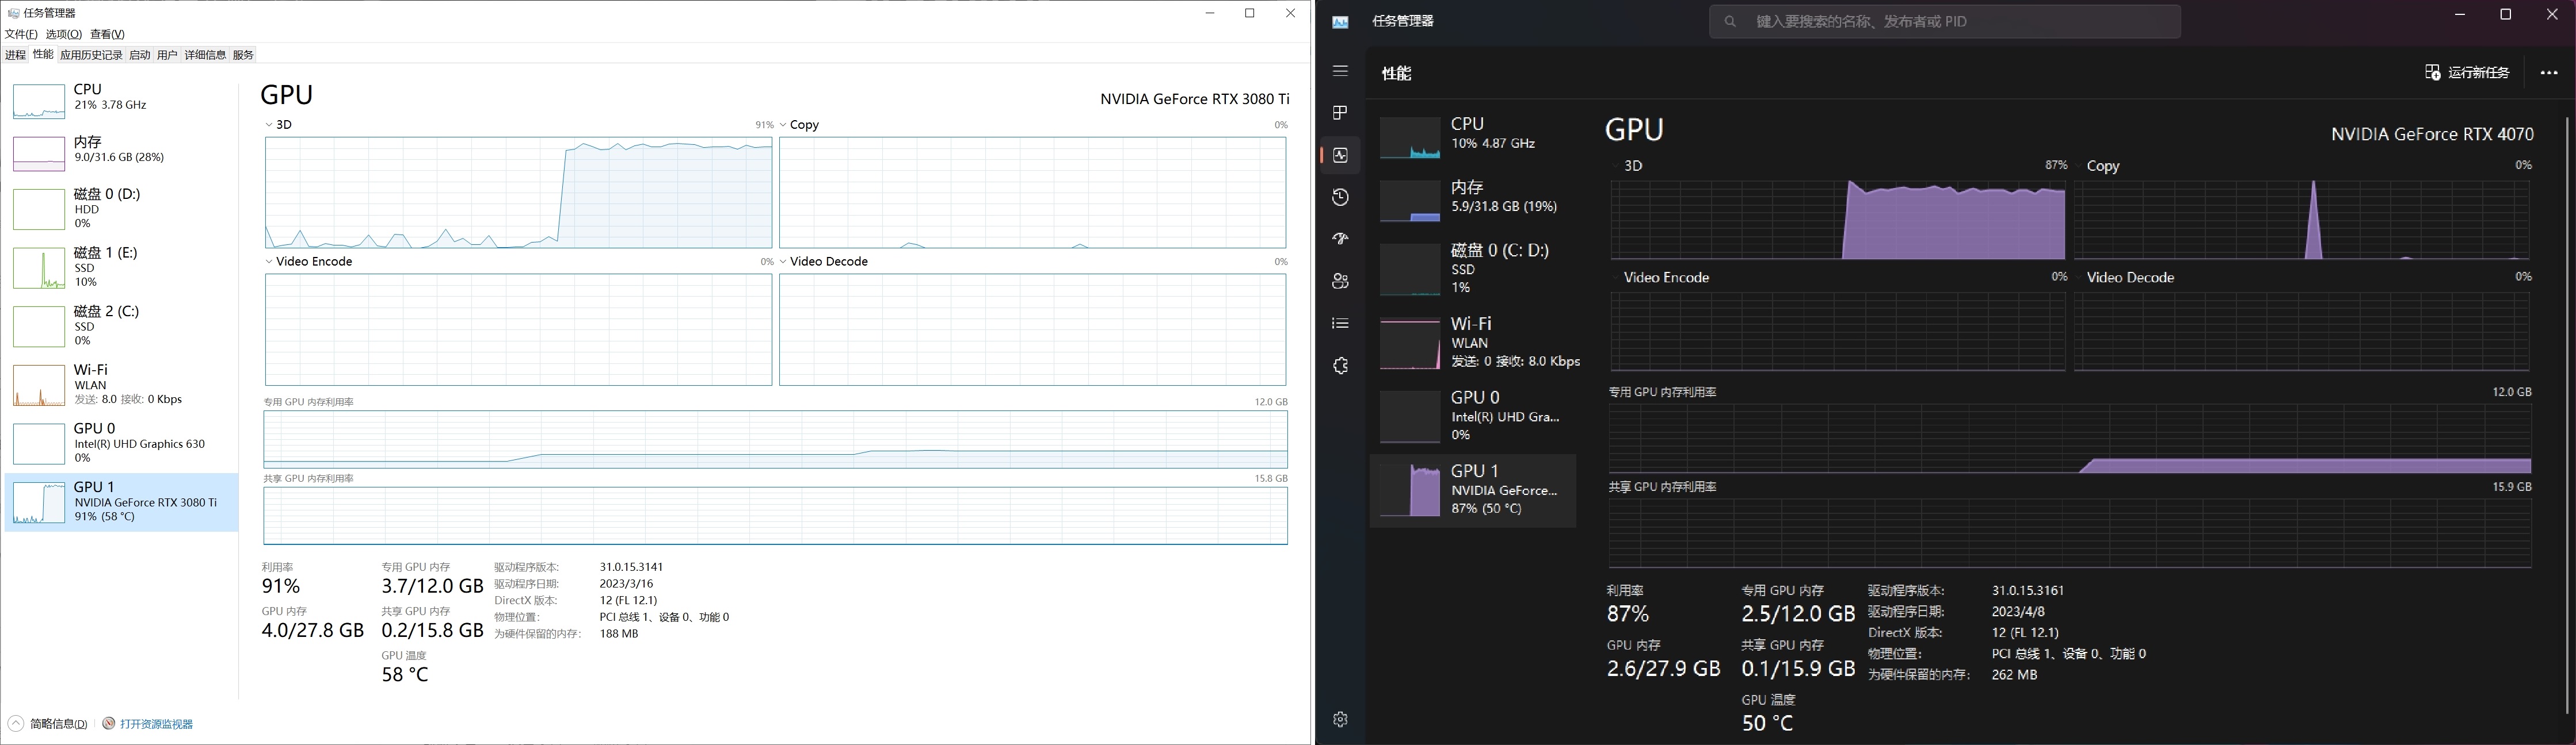Open Startup apps gauge icon in sidebar
This screenshot has width=2576, height=745.
click(1340, 240)
